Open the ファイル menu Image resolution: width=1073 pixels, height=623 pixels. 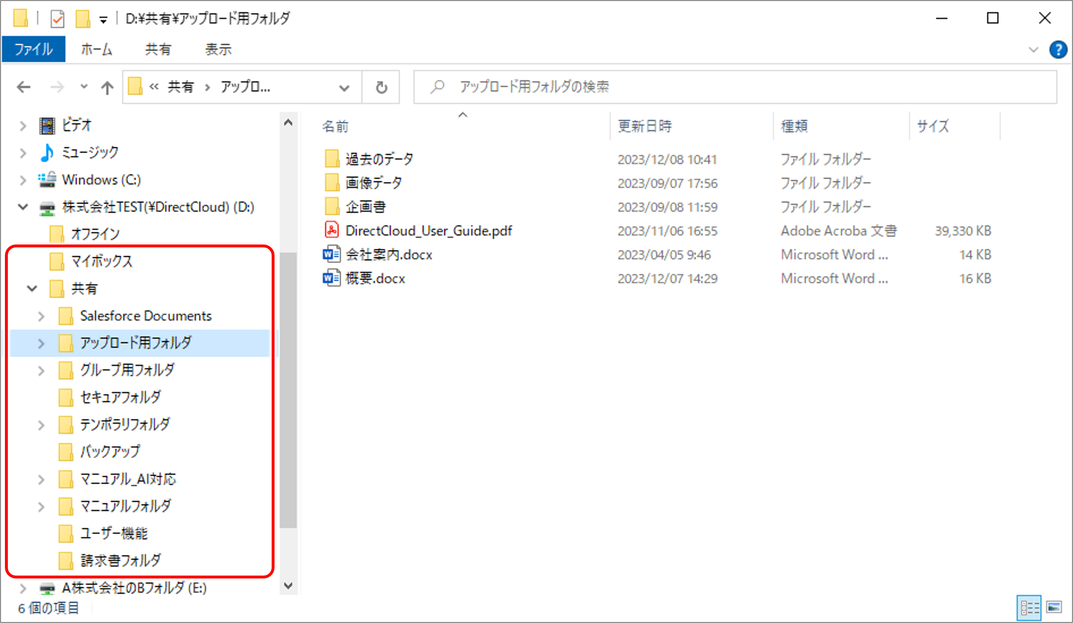(33, 49)
